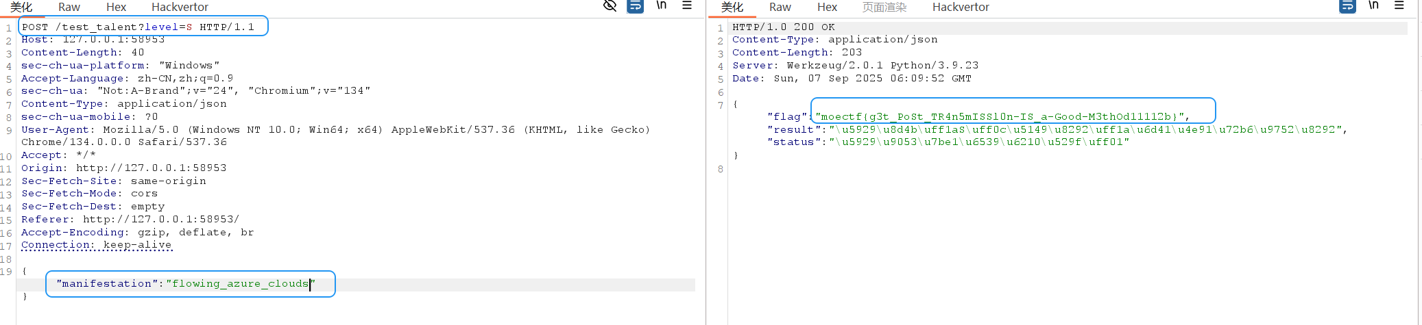Image resolution: width=1422 pixels, height=325 pixels.
Task: Click the Sec-Fetch-Dest: empty header
Action: 93,207
